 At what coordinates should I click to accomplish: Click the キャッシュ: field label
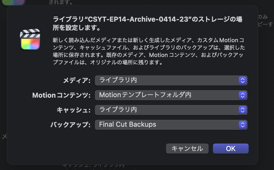[x=74, y=110]
